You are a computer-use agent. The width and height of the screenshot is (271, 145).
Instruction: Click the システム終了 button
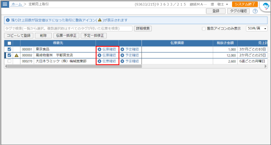coord(245,4)
